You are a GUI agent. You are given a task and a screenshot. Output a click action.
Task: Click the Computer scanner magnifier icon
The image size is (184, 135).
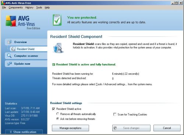[x=9, y=56]
